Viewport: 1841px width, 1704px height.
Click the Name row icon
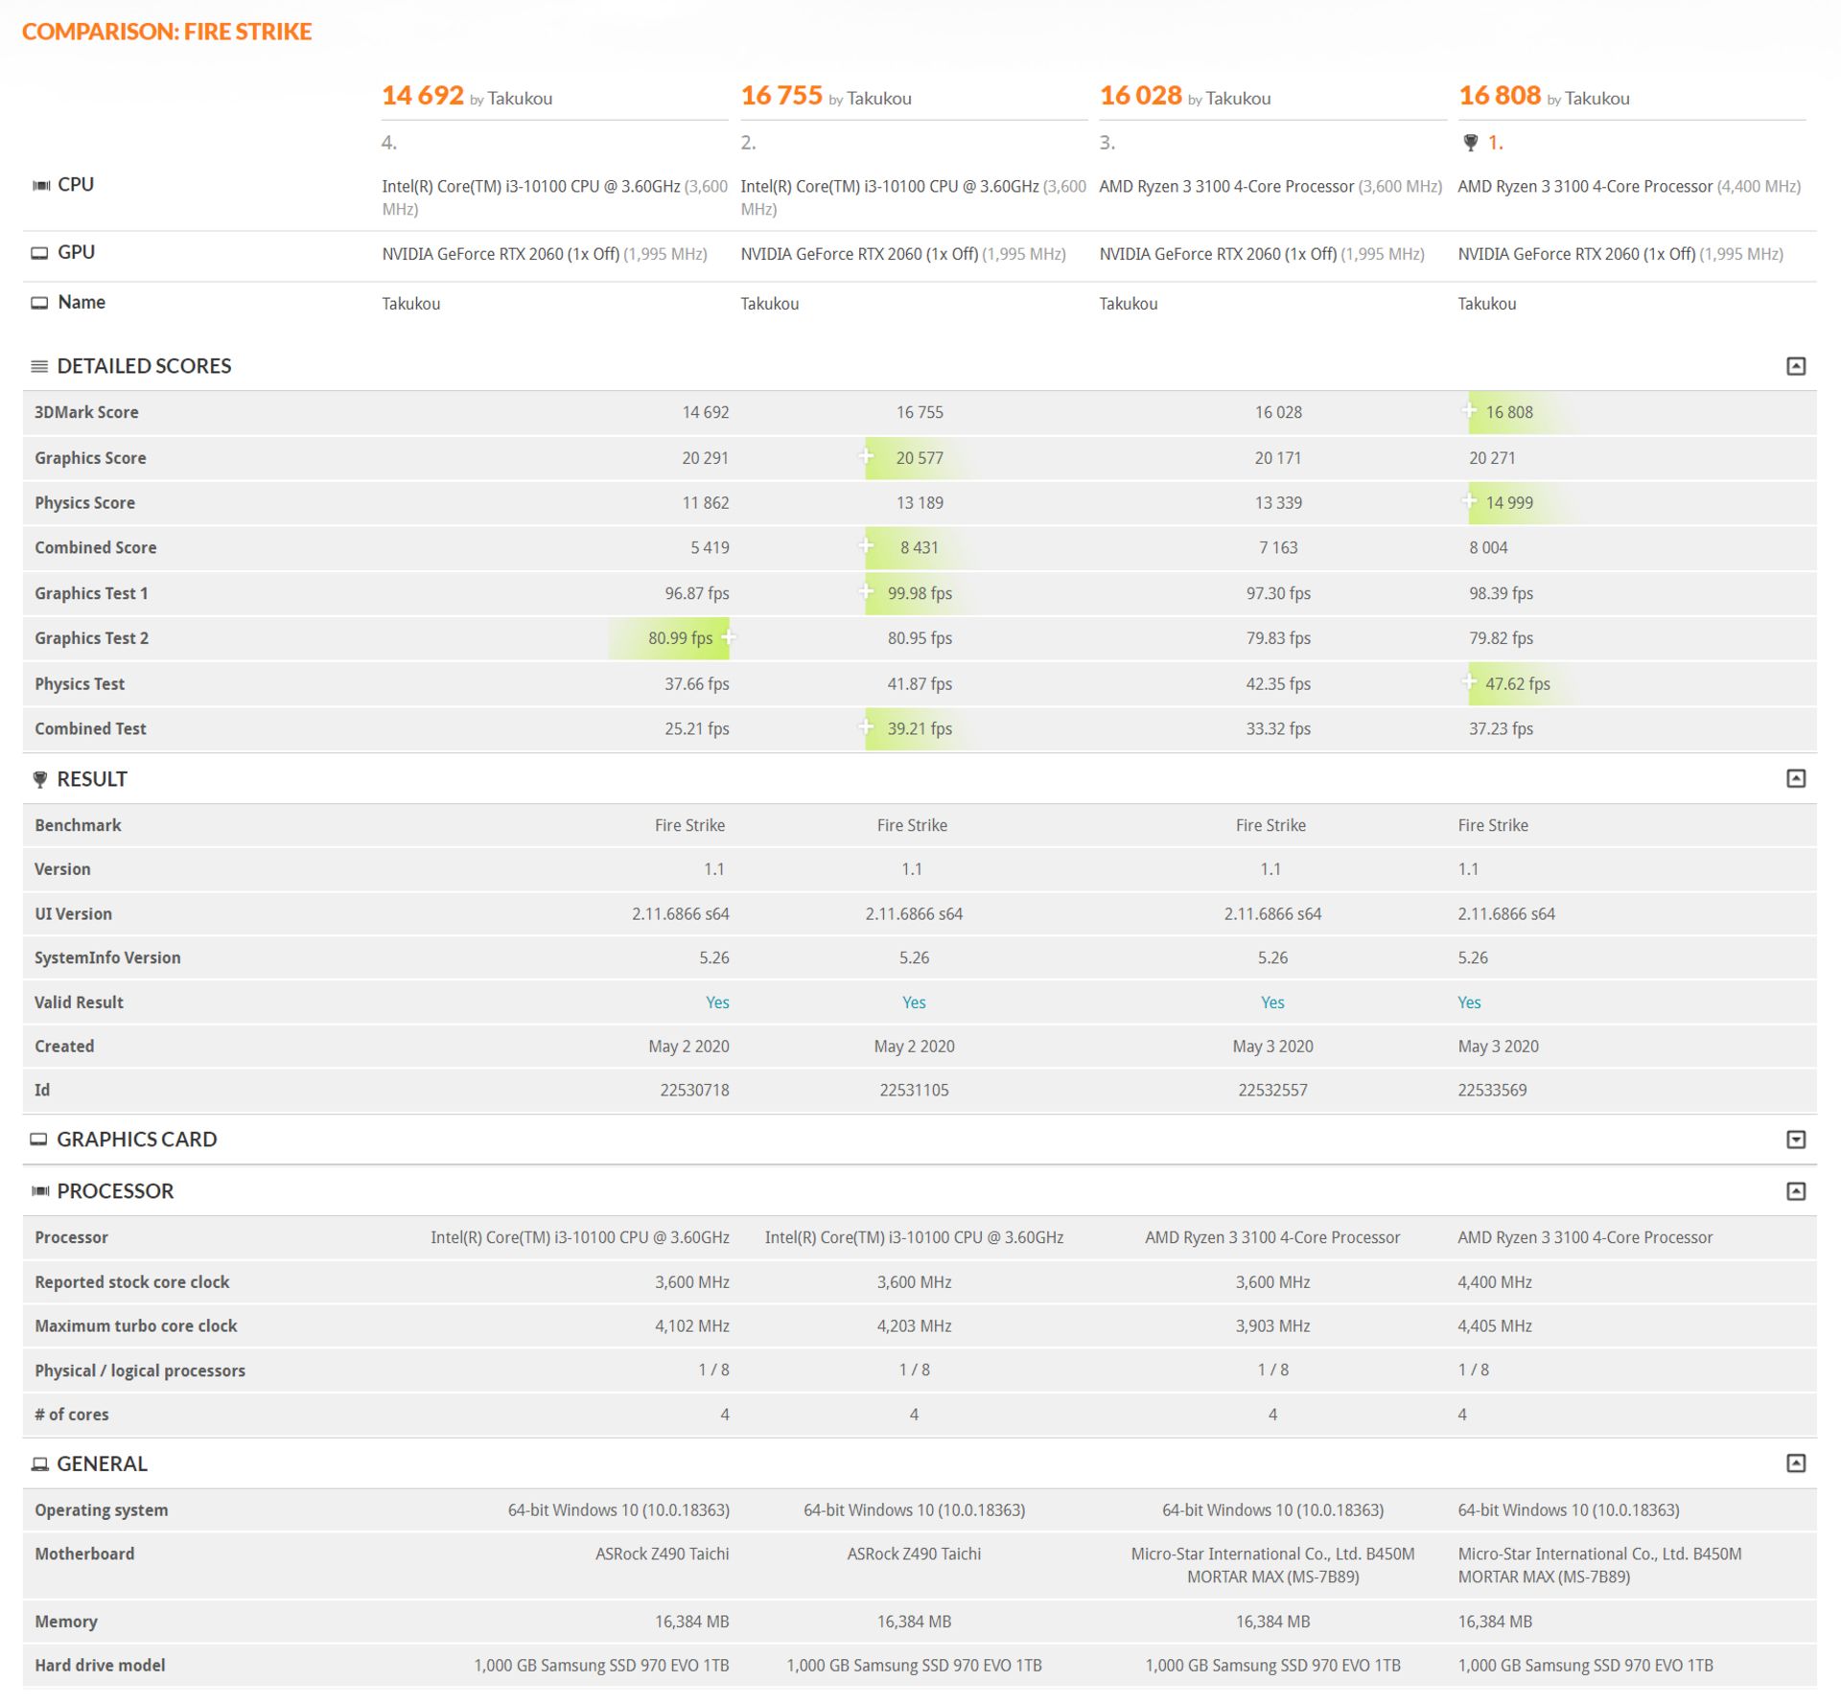coord(39,301)
